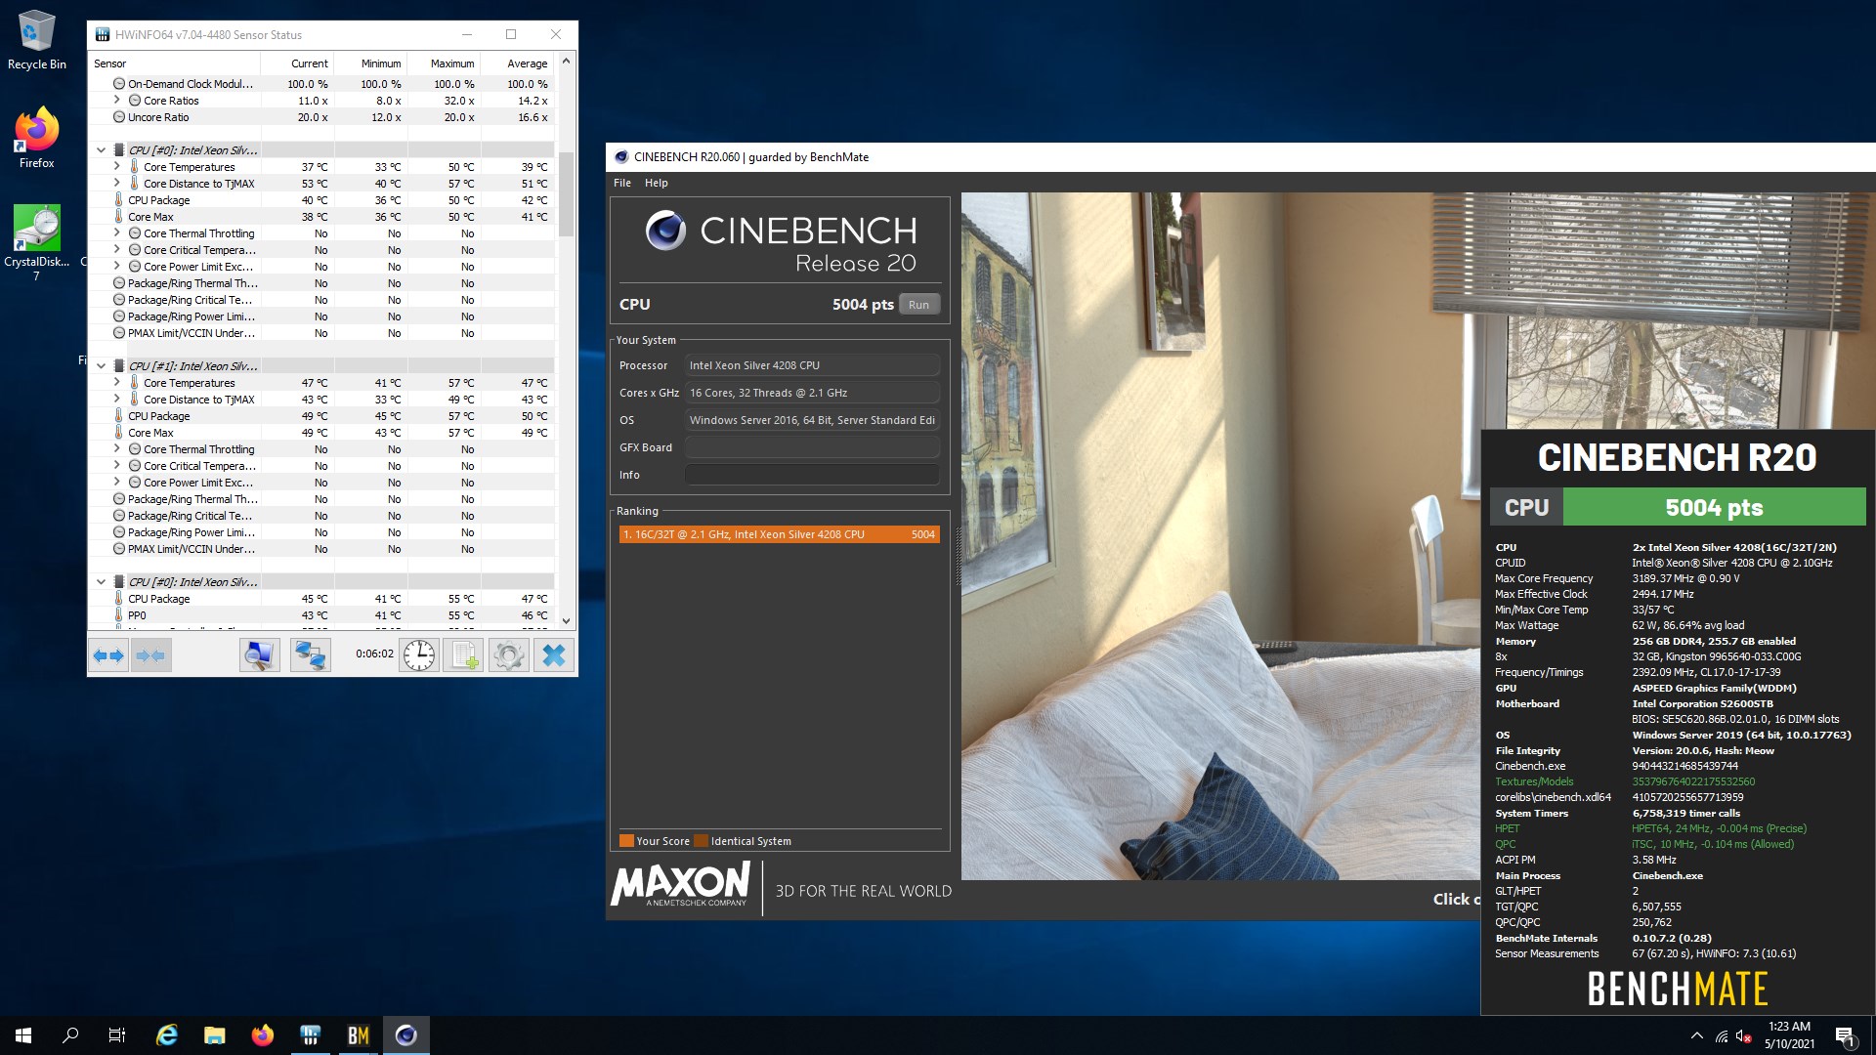Select ranking entry 16C/32T Xeon Silver 4208
Screen dimensions: 1876x1055
pyautogui.click(x=779, y=534)
